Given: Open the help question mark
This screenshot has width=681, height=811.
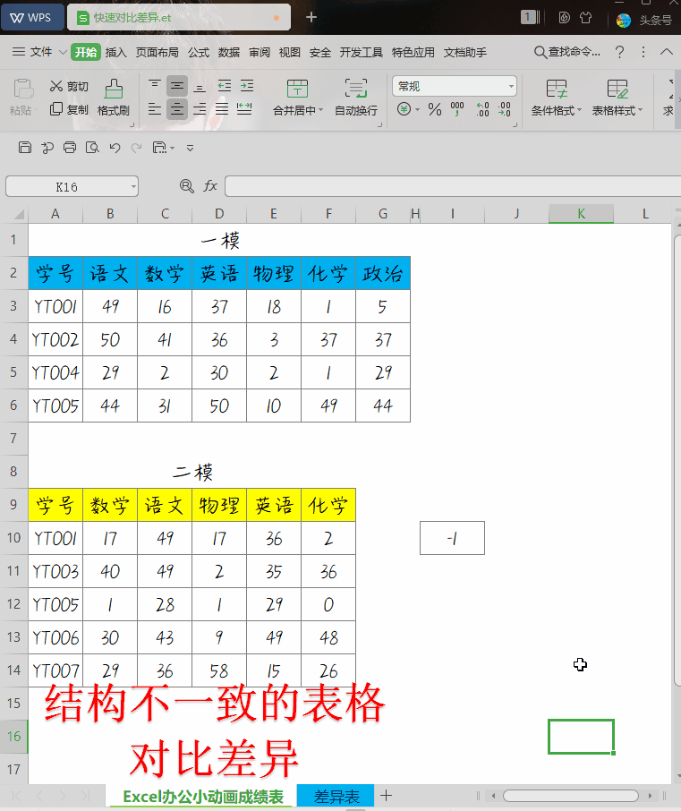Looking at the screenshot, I should (x=619, y=52).
